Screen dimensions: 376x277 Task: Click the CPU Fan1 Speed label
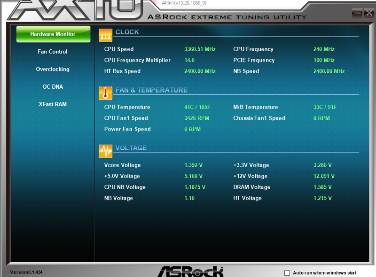coord(126,118)
